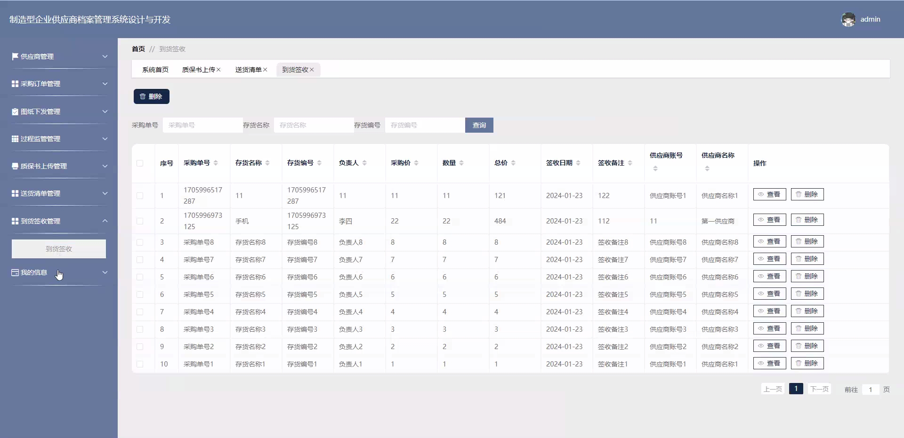The image size is (904, 438).
Task: Select the checkbox for 采购单号1 row
Action: coord(140,364)
